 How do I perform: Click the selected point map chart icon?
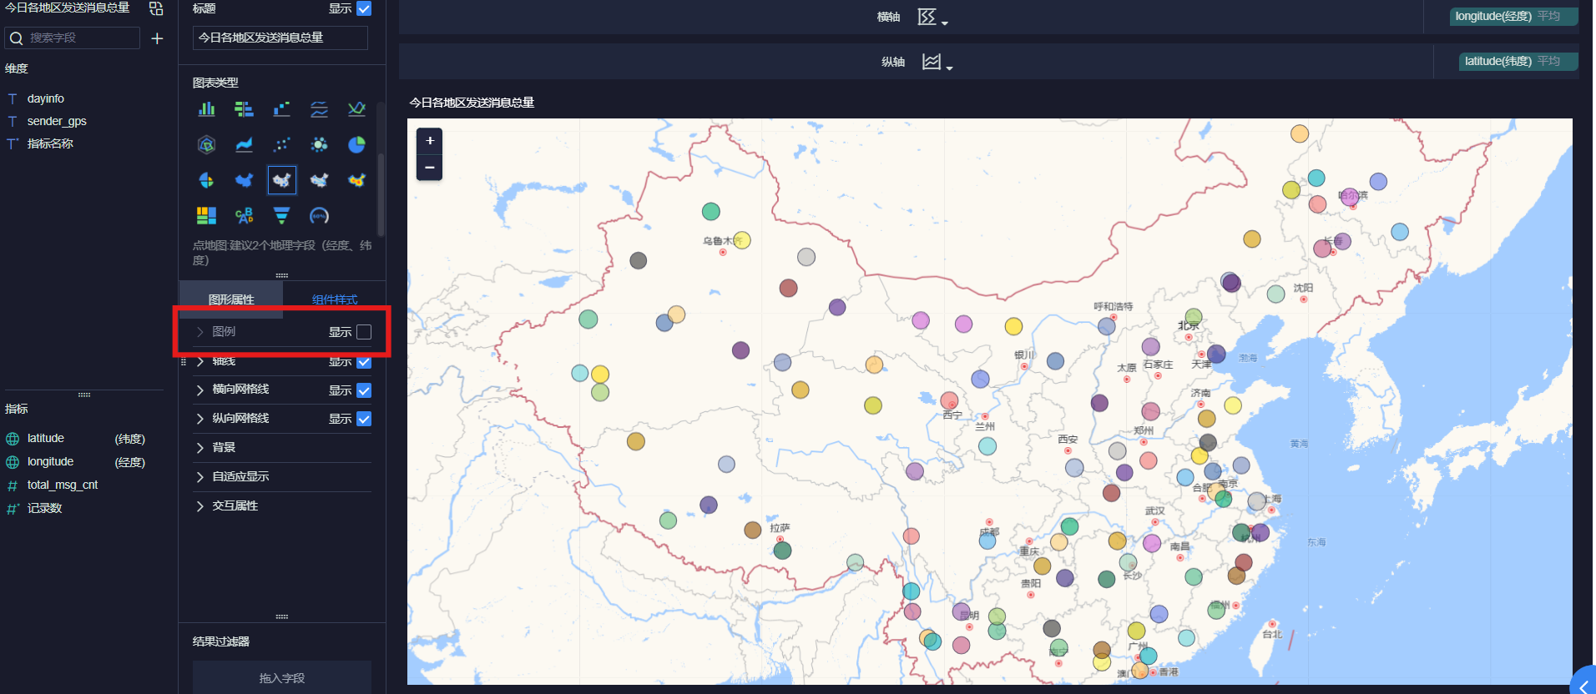[282, 180]
